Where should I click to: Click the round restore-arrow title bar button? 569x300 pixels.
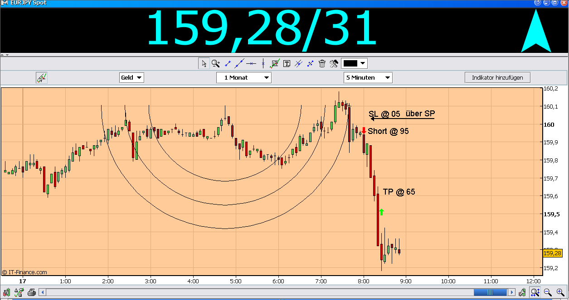tap(537, 2)
